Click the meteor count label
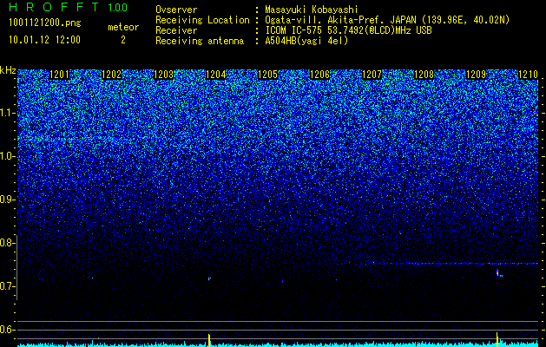This screenshot has width=546, height=347. 123,27
